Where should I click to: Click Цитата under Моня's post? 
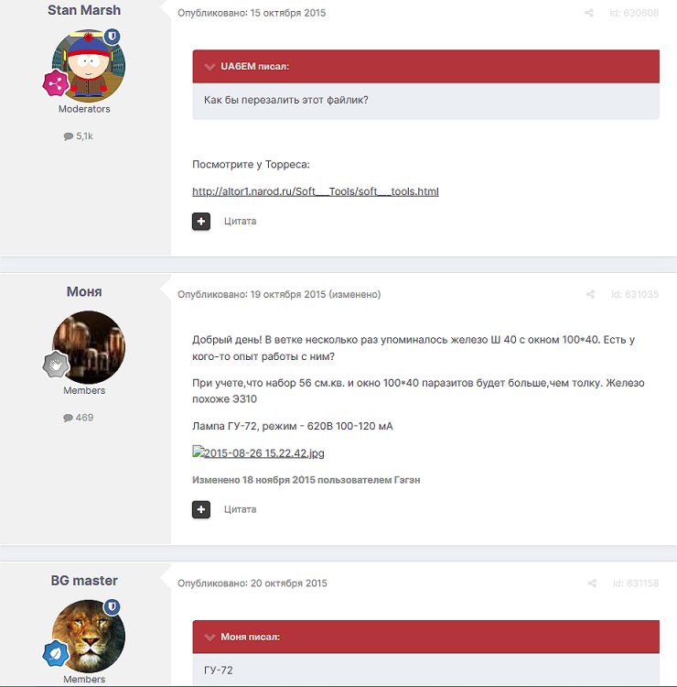pyautogui.click(x=241, y=509)
